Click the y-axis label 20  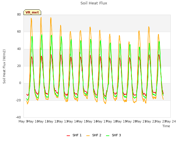(x=19, y=66)
